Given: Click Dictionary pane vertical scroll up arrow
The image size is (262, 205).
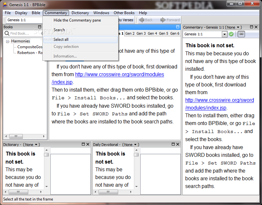Looking at the screenshot, I should point(47,150).
